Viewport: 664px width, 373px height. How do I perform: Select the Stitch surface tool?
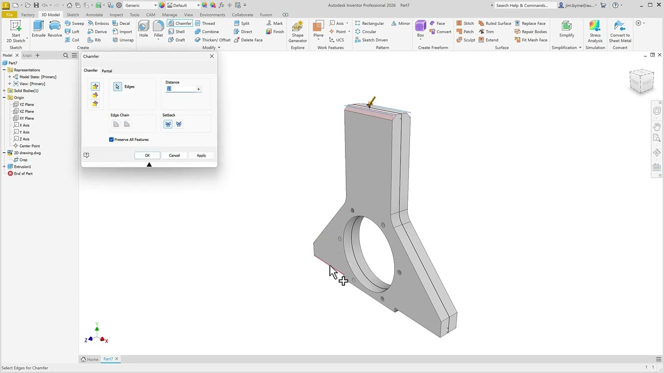[x=465, y=23]
